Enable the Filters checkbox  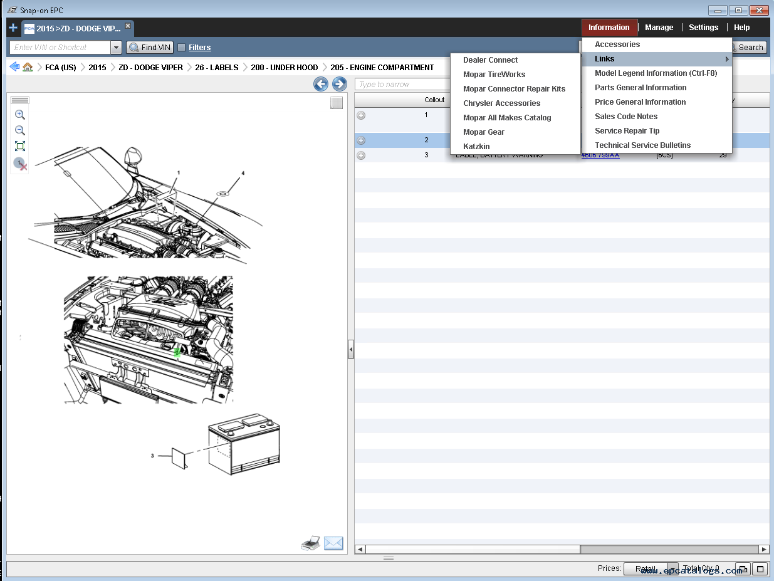pyautogui.click(x=182, y=48)
